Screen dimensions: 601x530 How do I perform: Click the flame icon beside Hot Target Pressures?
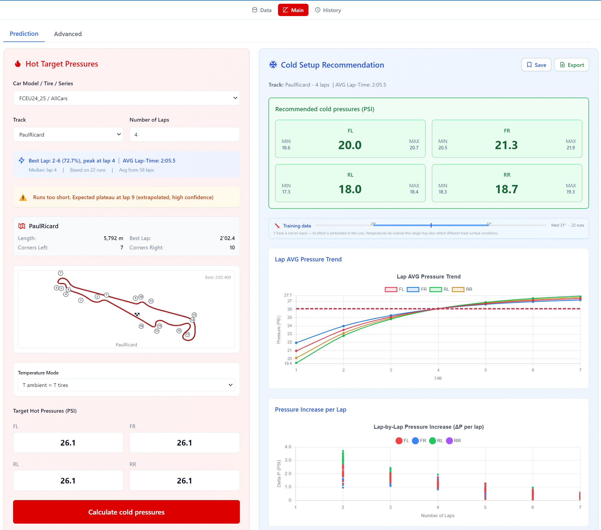pos(18,64)
